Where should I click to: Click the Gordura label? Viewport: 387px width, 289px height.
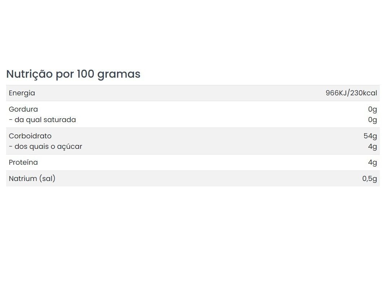(23, 109)
